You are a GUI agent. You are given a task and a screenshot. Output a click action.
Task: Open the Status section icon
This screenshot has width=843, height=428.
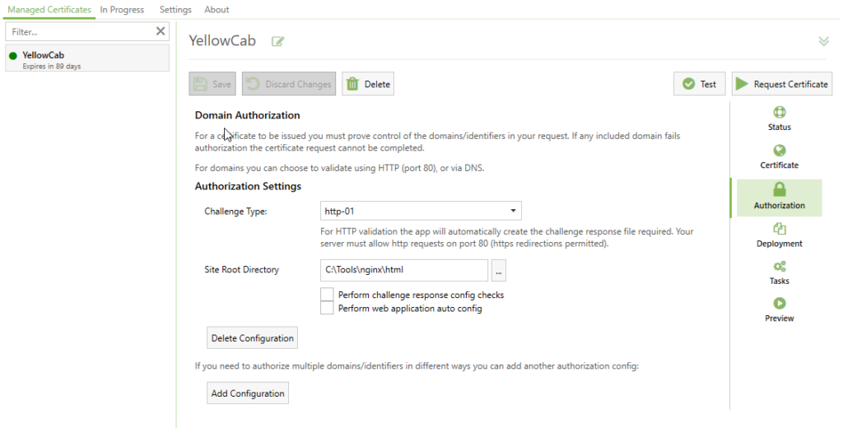[779, 113]
